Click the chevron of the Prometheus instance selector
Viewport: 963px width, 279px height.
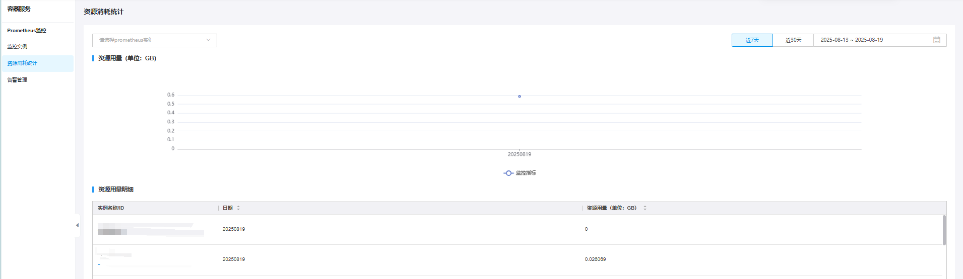point(208,40)
